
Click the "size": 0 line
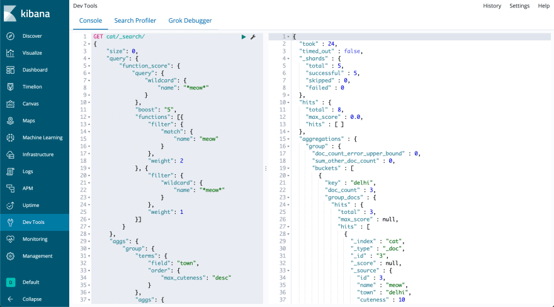click(122, 51)
